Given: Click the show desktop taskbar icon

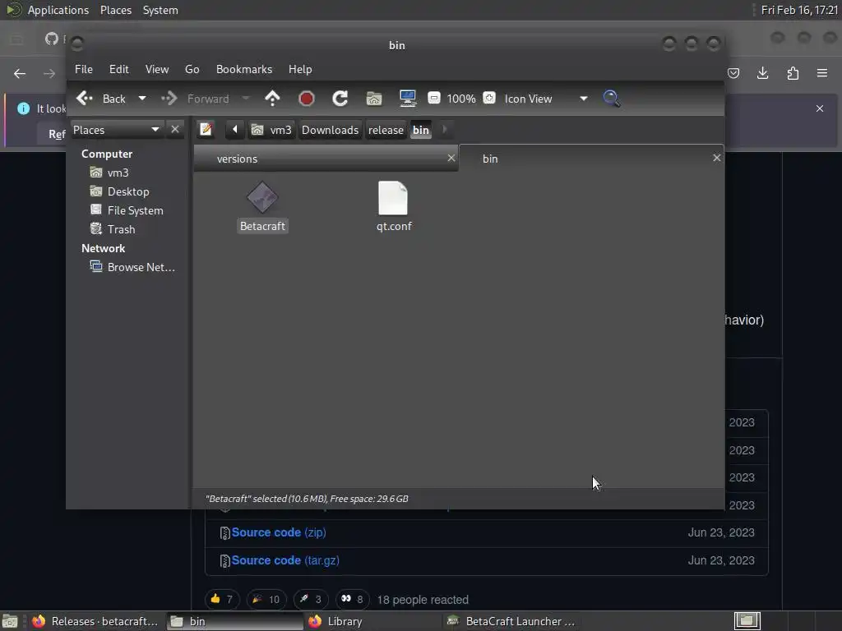Looking at the screenshot, I should click(10, 621).
